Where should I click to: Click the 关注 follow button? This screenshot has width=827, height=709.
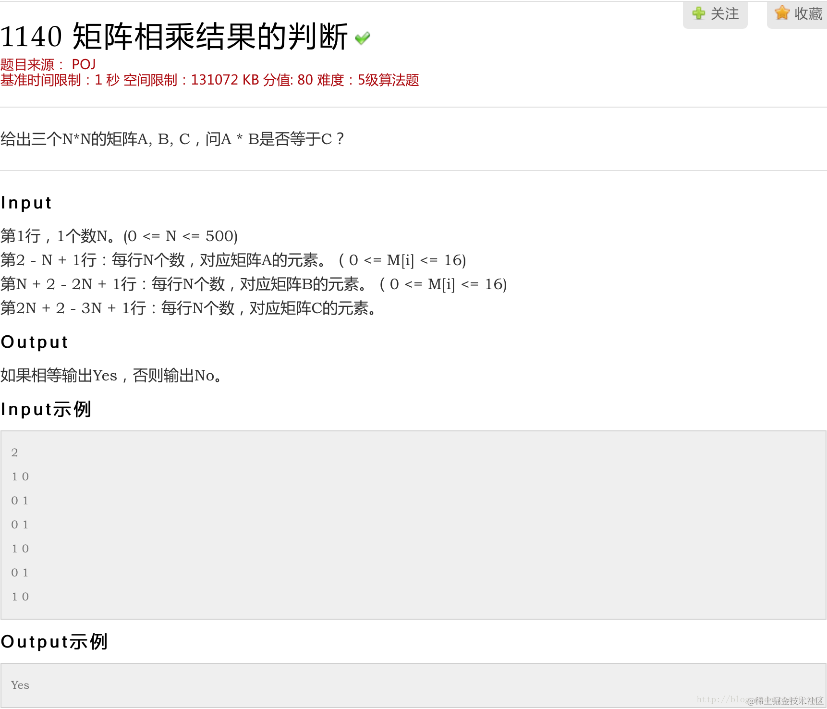coord(715,14)
